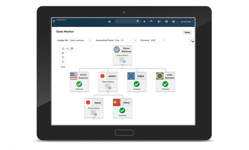This screenshot has height=150, width=249.
Task: Click the Expand arrow under Latin America node
Action: click(x=166, y=93)
